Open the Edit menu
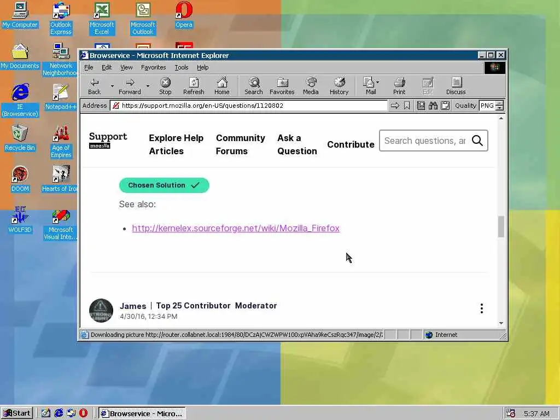Image resolution: width=560 pixels, height=420 pixels. point(107,67)
